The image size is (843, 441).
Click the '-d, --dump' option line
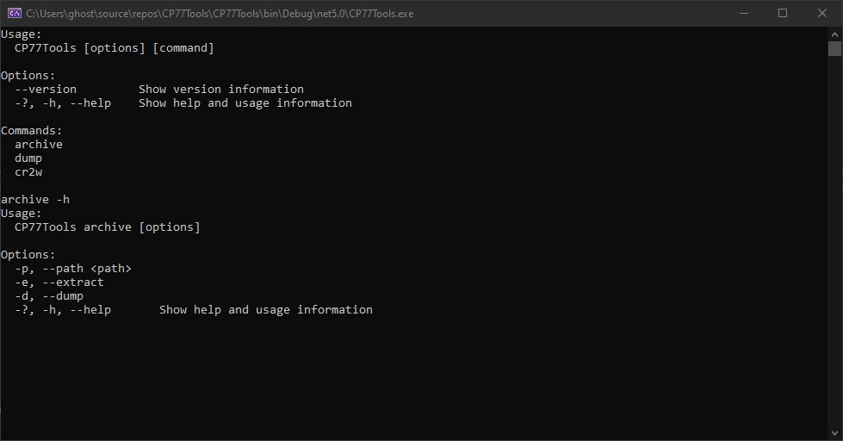point(49,296)
